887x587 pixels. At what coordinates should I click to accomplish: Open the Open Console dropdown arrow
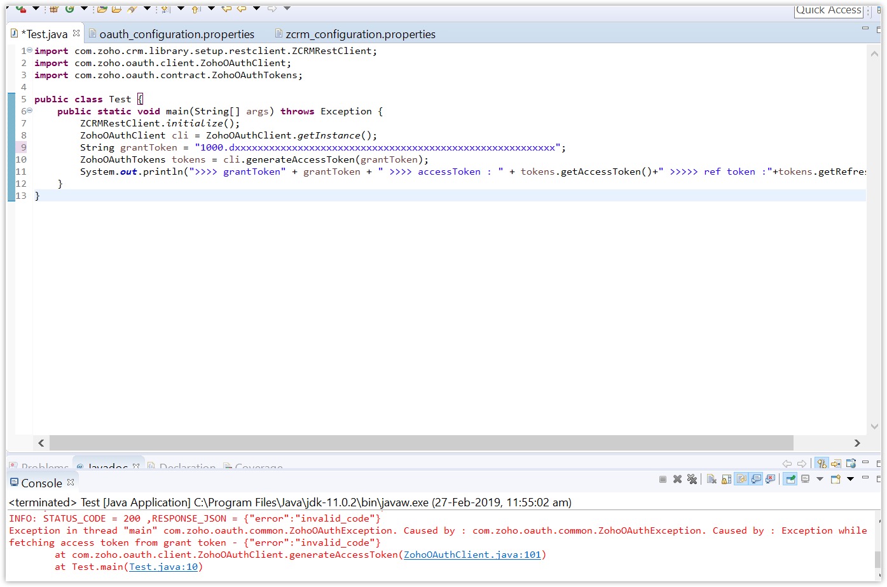(850, 478)
